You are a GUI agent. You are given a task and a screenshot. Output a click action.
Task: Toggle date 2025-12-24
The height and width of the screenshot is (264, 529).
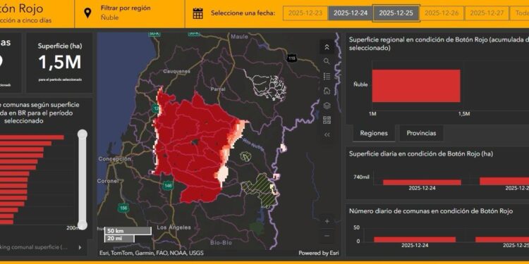click(350, 13)
